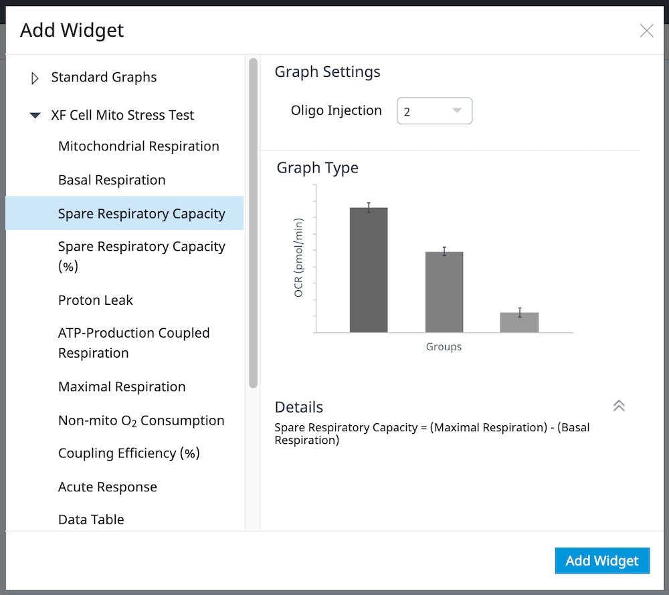
Task: Select Coupling Efficiency (%) widget
Action: tap(129, 453)
